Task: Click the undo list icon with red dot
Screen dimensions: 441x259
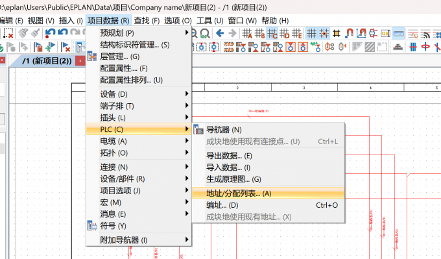Action: click(50, 33)
